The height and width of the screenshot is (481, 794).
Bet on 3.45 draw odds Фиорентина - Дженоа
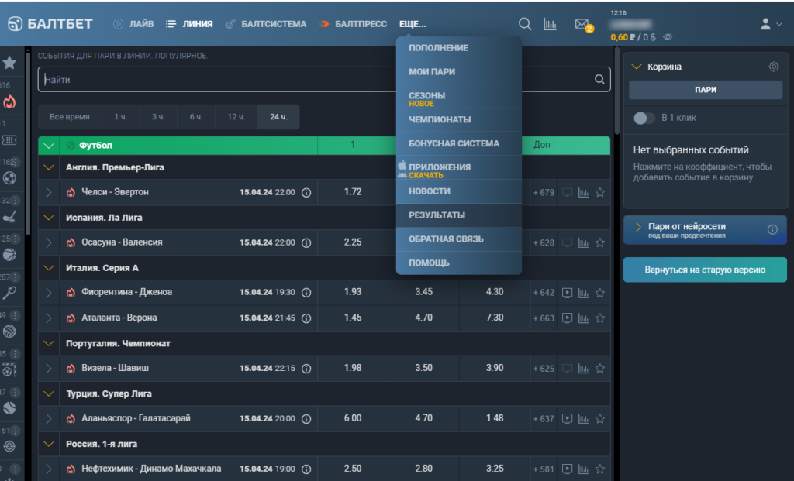(424, 292)
